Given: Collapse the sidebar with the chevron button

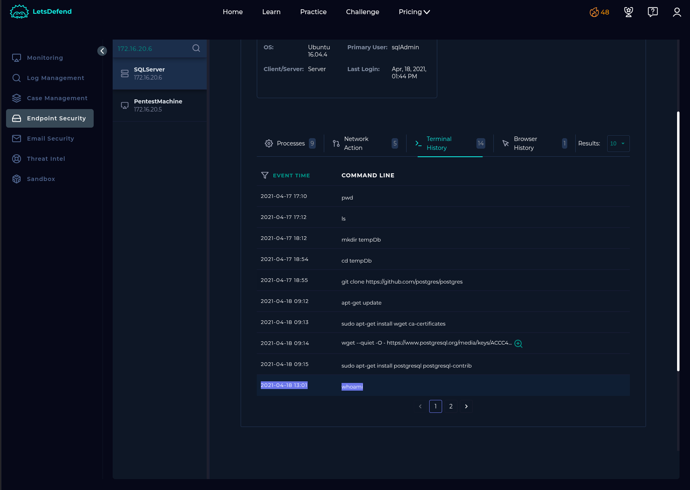Looking at the screenshot, I should click(102, 51).
